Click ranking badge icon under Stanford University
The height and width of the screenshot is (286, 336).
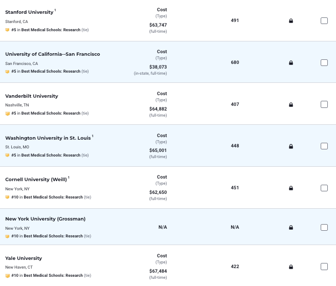point(7,30)
